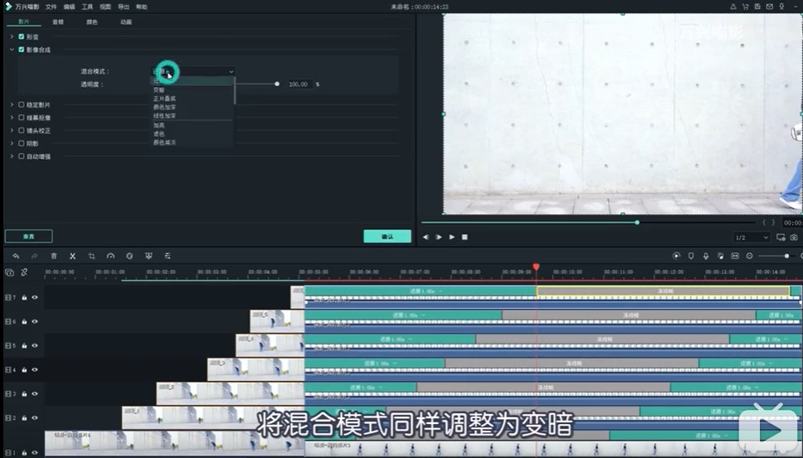Open the audio mixer icon
The height and width of the screenshot is (458, 803).
721,256
